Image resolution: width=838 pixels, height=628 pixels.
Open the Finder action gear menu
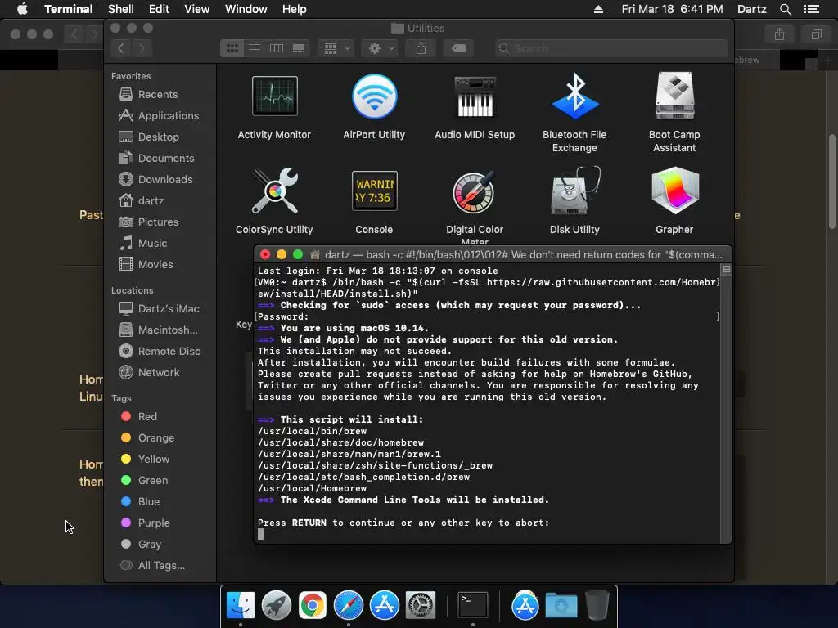(380, 48)
